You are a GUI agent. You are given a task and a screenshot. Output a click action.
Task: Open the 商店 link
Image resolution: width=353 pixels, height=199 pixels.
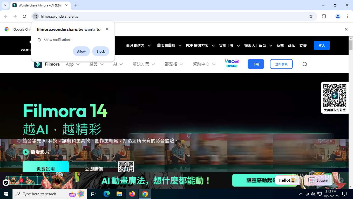pyautogui.click(x=291, y=45)
